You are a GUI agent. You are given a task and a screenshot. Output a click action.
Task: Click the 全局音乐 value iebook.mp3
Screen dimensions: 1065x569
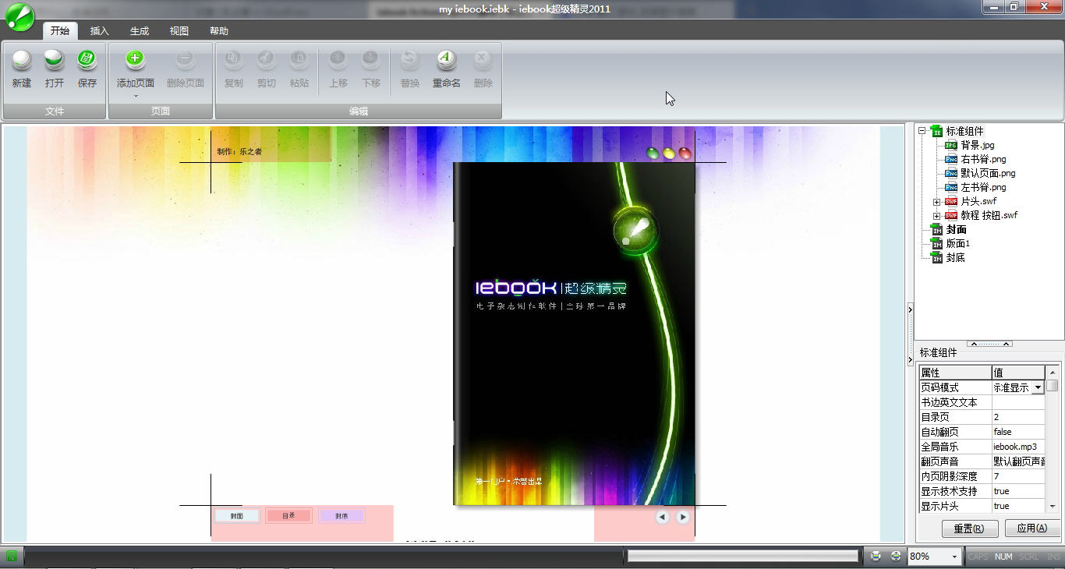[1017, 447]
